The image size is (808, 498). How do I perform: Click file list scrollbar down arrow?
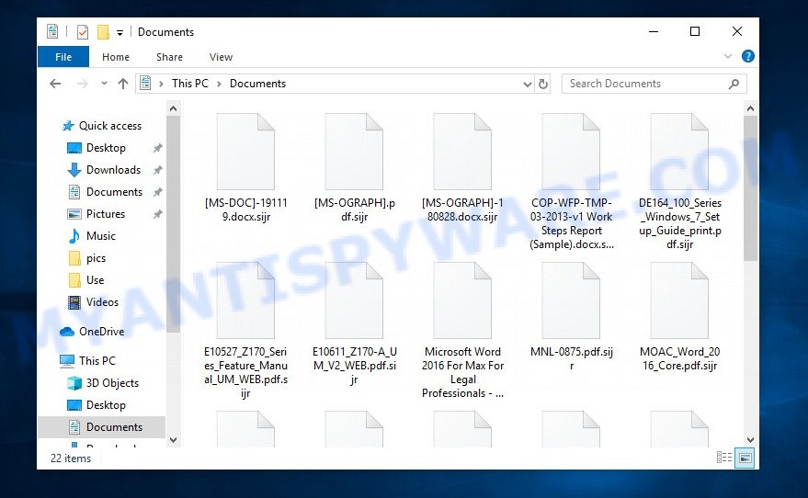(750, 440)
